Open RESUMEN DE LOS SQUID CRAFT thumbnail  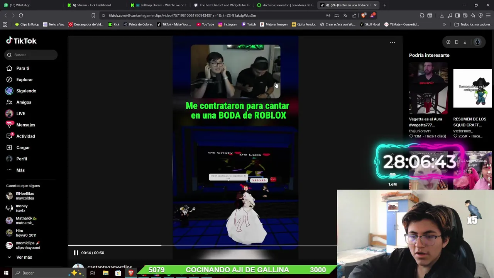[x=472, y=88]
